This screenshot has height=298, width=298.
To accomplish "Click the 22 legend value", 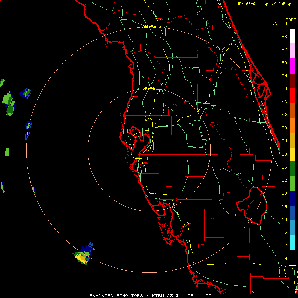I will point(284,180).
